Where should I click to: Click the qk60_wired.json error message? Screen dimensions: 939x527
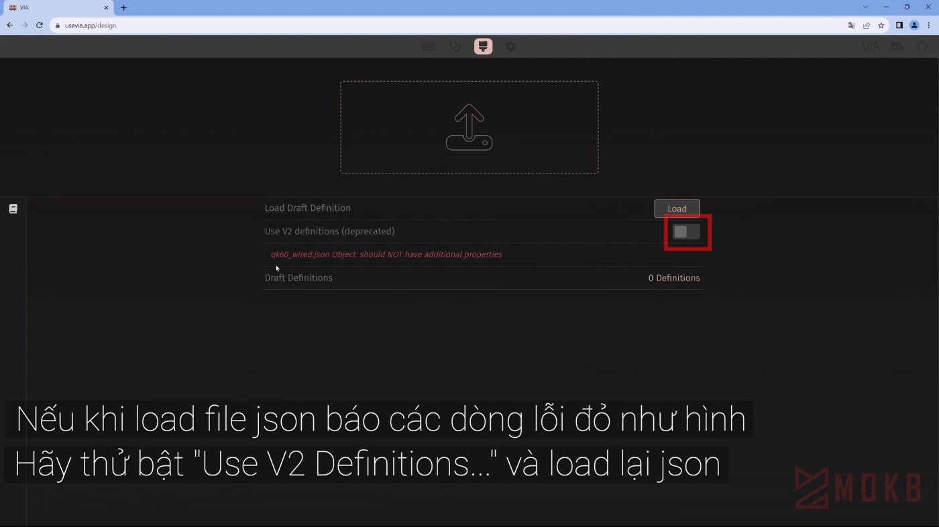pyautogui.click(x=386, y=254)
